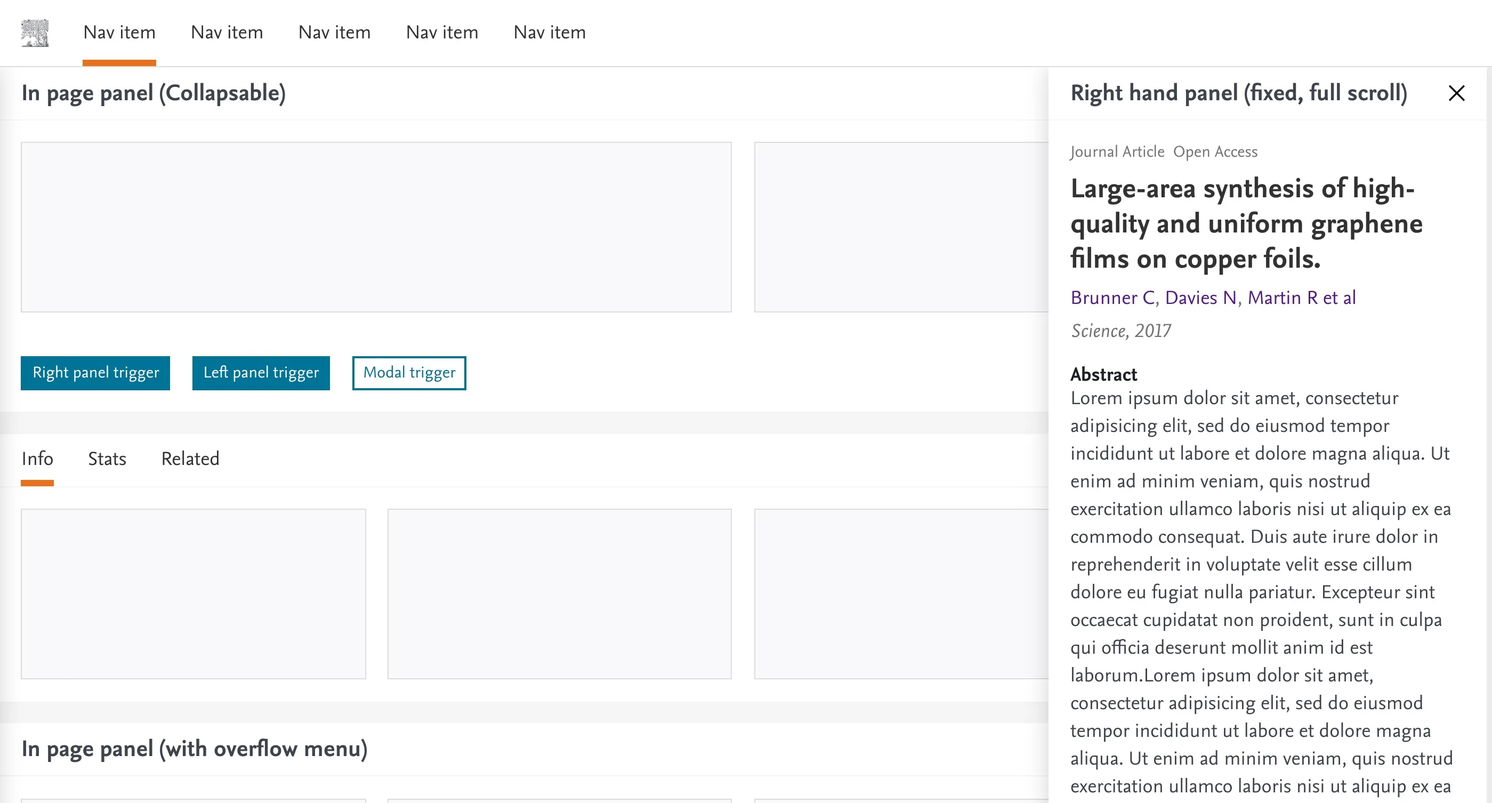The width and height of the screenshot is (1492, 803).
Task: Click the Abstract heading
Action: click(x=1103, y=374)
